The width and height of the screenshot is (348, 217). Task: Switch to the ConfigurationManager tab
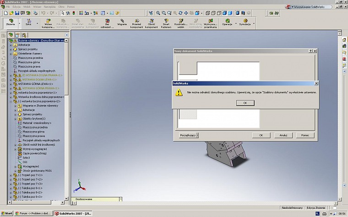[24, 35]
